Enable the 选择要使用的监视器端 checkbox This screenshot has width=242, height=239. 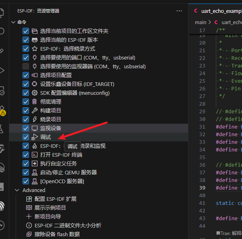[26, 66]
